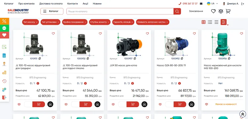This screenshot has width=248, height=119.
Task: Open Доставка та оплата menu item
Action: click(51, 4)
